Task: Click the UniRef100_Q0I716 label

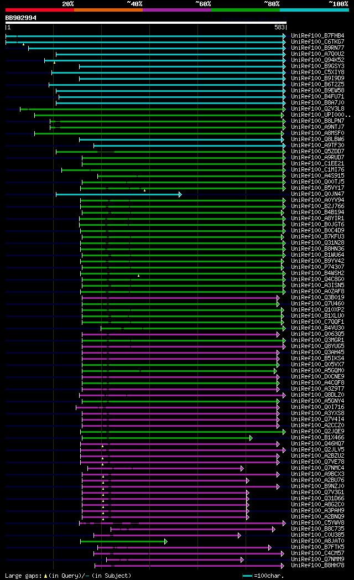Action: pyautogui.click(x=317, y=407)
